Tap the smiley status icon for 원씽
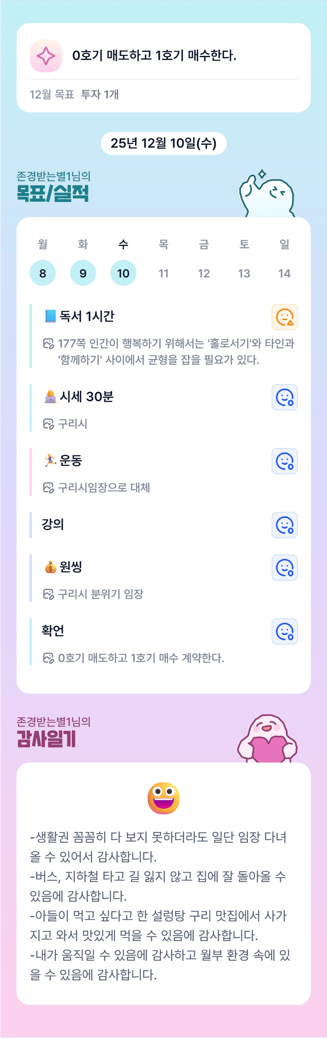Viewport: 327px width, 1038px height. coord(284,567)
